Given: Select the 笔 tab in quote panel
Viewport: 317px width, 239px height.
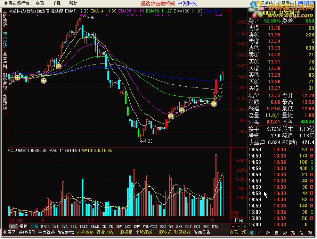Looking at the screenshot, I should coord(252,232).
